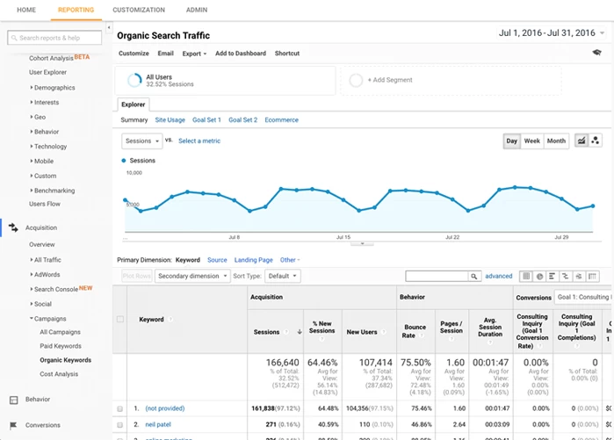614x440 pixels.
Task: Tick the checkbox for (not provided) row
Action: coord(120,408)
